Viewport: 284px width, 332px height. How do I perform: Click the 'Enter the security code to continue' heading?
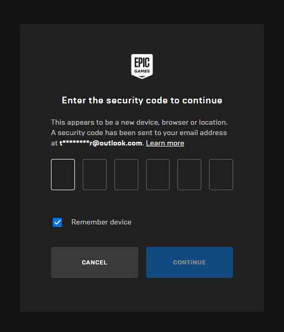click(x=142, y=100)
